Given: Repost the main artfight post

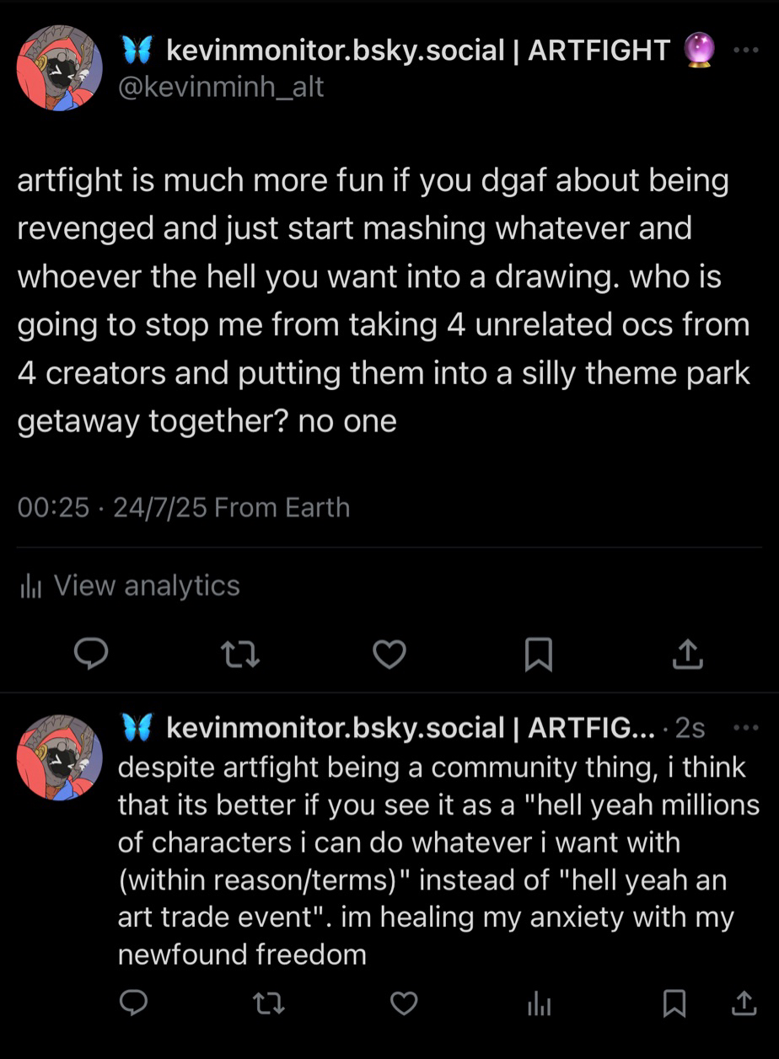Looking at the screenshot, I should click(x=240, y=654).
